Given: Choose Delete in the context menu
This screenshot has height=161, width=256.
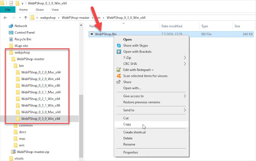Looking at the screenshot, I should (151, 138).
